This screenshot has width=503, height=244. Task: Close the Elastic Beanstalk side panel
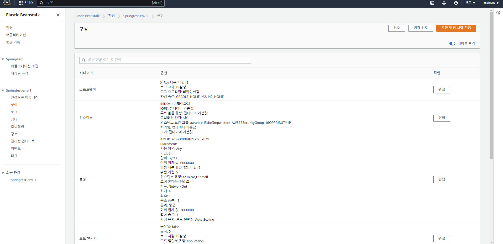(58, 15)
